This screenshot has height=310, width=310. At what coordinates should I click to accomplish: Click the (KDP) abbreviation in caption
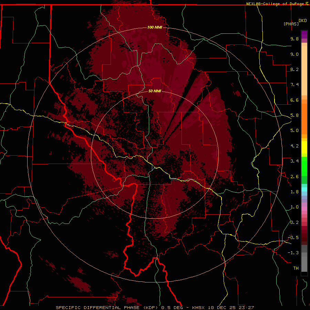[x=151, y=308]
